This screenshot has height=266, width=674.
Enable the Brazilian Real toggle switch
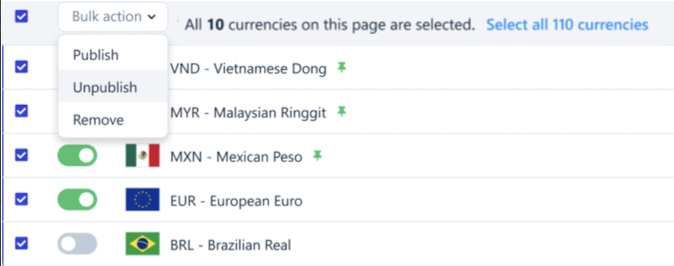(77, 244)
